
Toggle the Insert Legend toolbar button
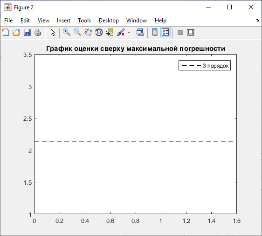[165, 32]
